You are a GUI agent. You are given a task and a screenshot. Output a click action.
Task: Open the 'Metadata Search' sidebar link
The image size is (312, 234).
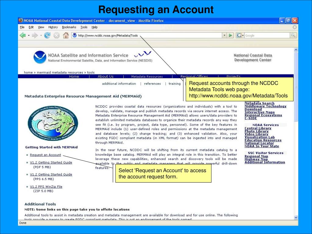tap(260, 103)
